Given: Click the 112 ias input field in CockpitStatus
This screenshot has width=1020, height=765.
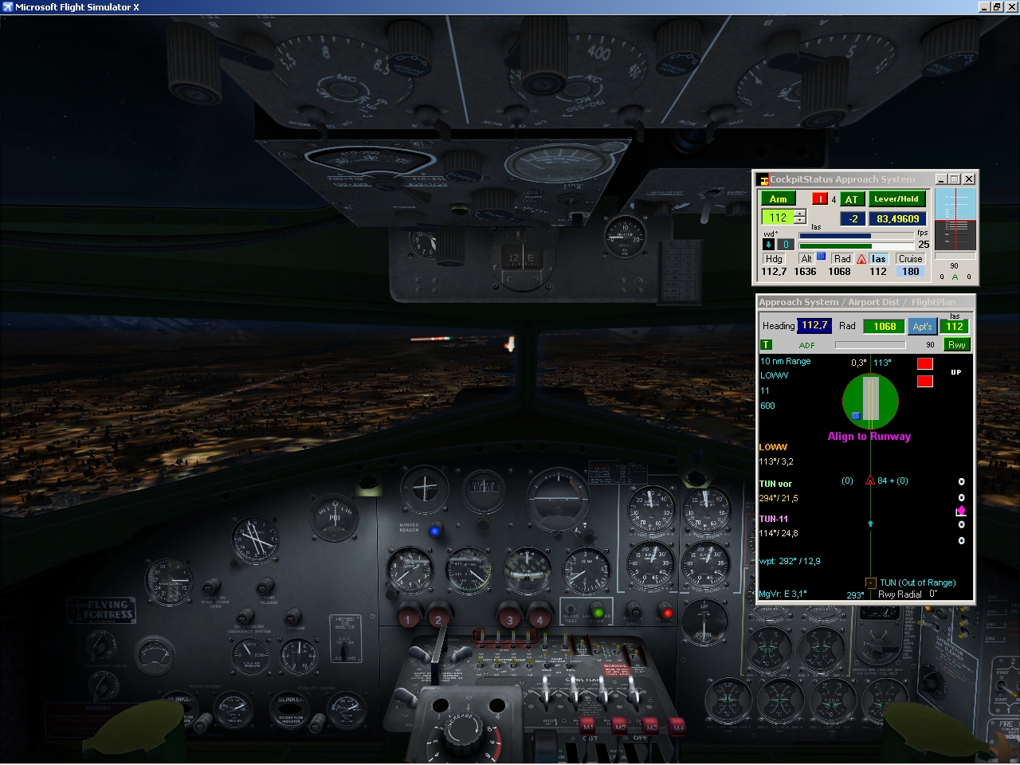Looking at the screenshot, I should pyautogui.click(x=778, y=218).
